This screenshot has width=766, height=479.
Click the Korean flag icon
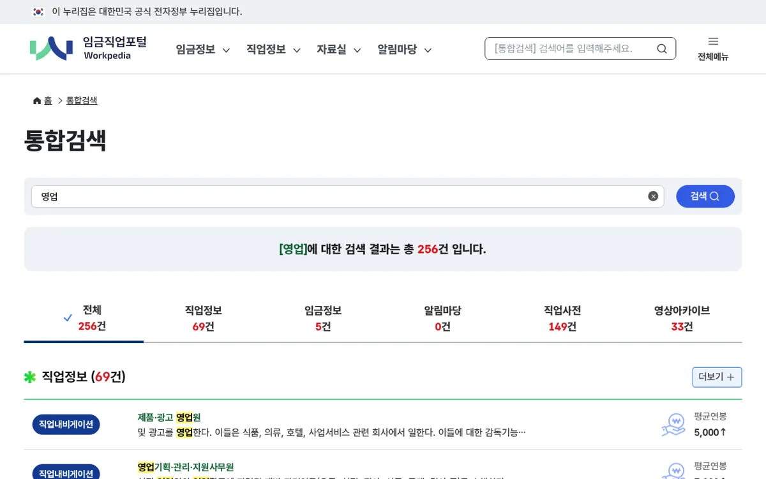[38, 11]
